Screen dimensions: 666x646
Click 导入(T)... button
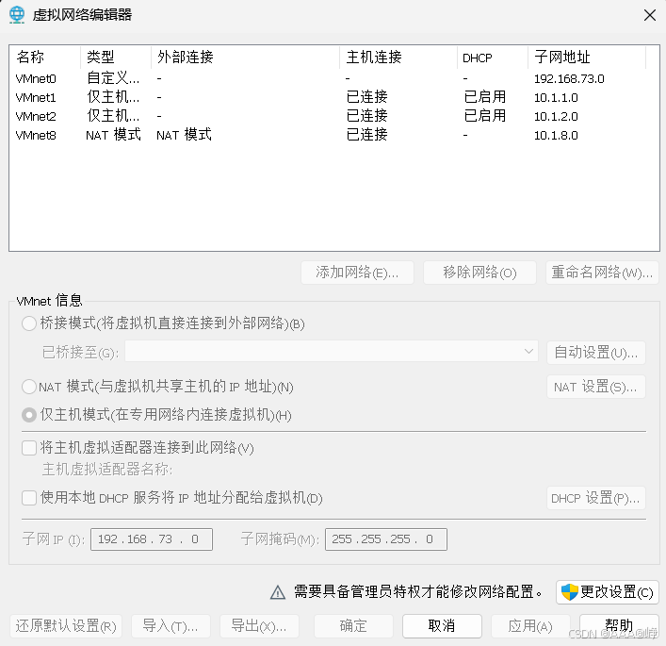tap(171, 626)
